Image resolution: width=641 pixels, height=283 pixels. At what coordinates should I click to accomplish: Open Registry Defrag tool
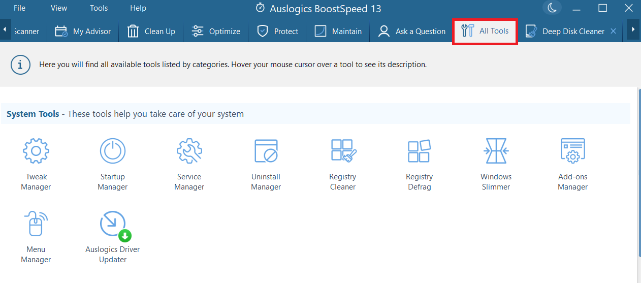click(x=419, y=165)
